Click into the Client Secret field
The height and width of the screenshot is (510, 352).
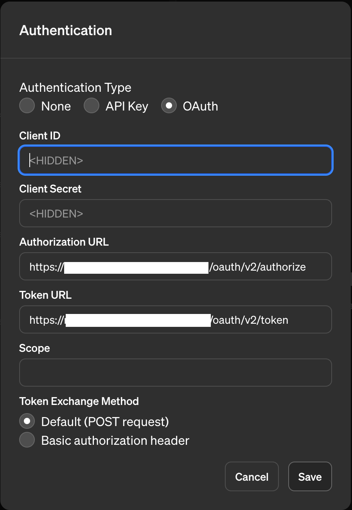(176, 213)
